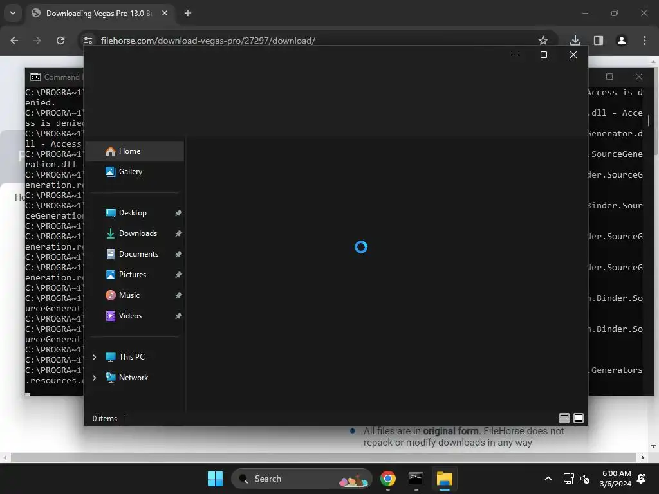Select This PC in navigation pane
Screen dimensions: 659x494
click(x=135, y=357)
